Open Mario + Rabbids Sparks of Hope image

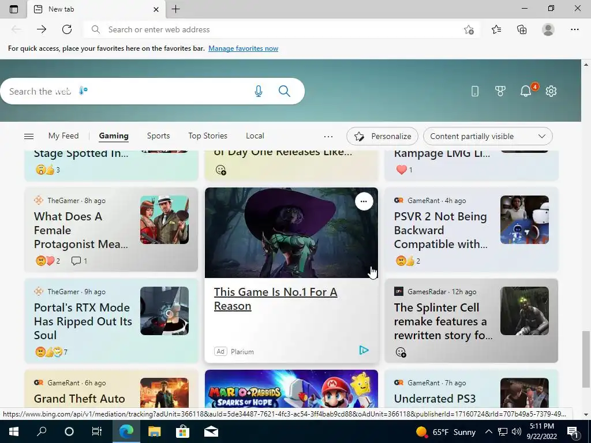coord(291,389)
